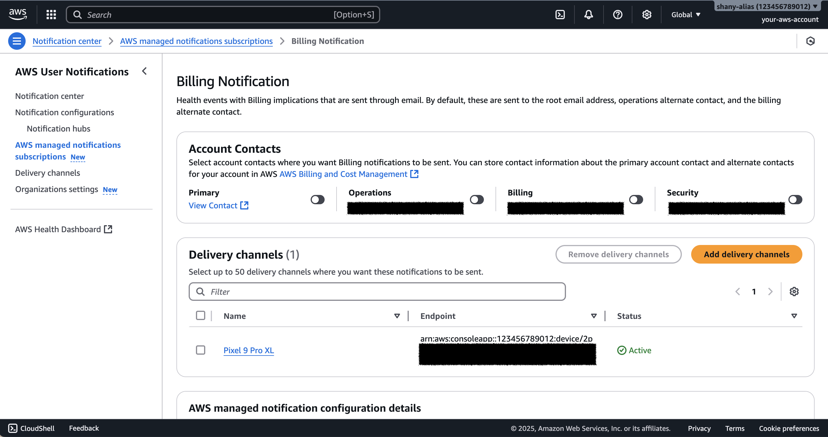Toggle the Security contact switch

[x=795, y=200]
